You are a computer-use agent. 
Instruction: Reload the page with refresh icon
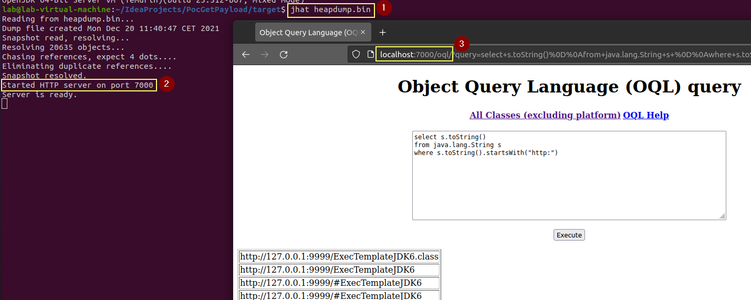click(x=284, y=55)
